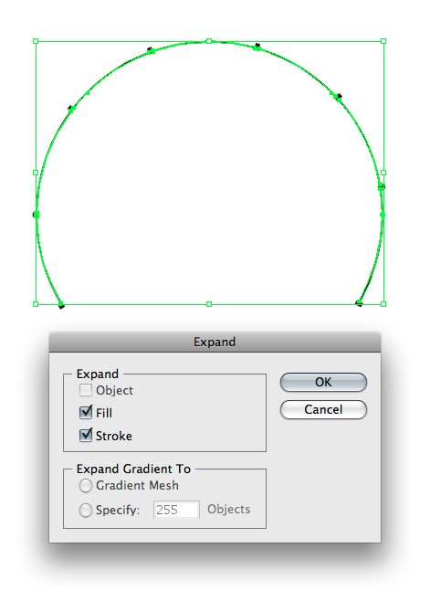This screenshot has width=430, height=601.
Task: Click the 255 Objects input field
Action: point(176,510)
